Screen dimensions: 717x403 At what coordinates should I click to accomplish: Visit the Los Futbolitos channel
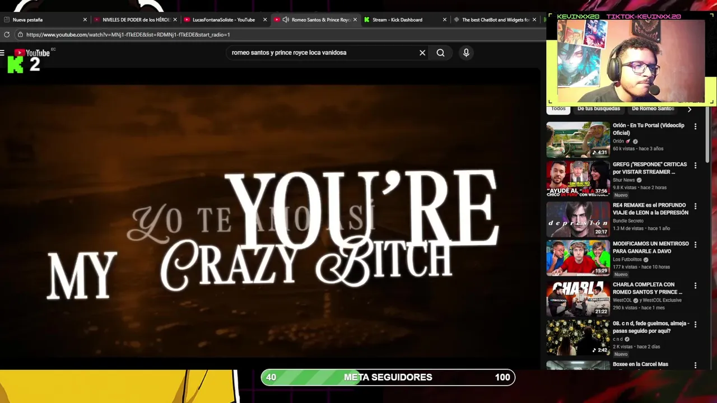click(627, 260)
